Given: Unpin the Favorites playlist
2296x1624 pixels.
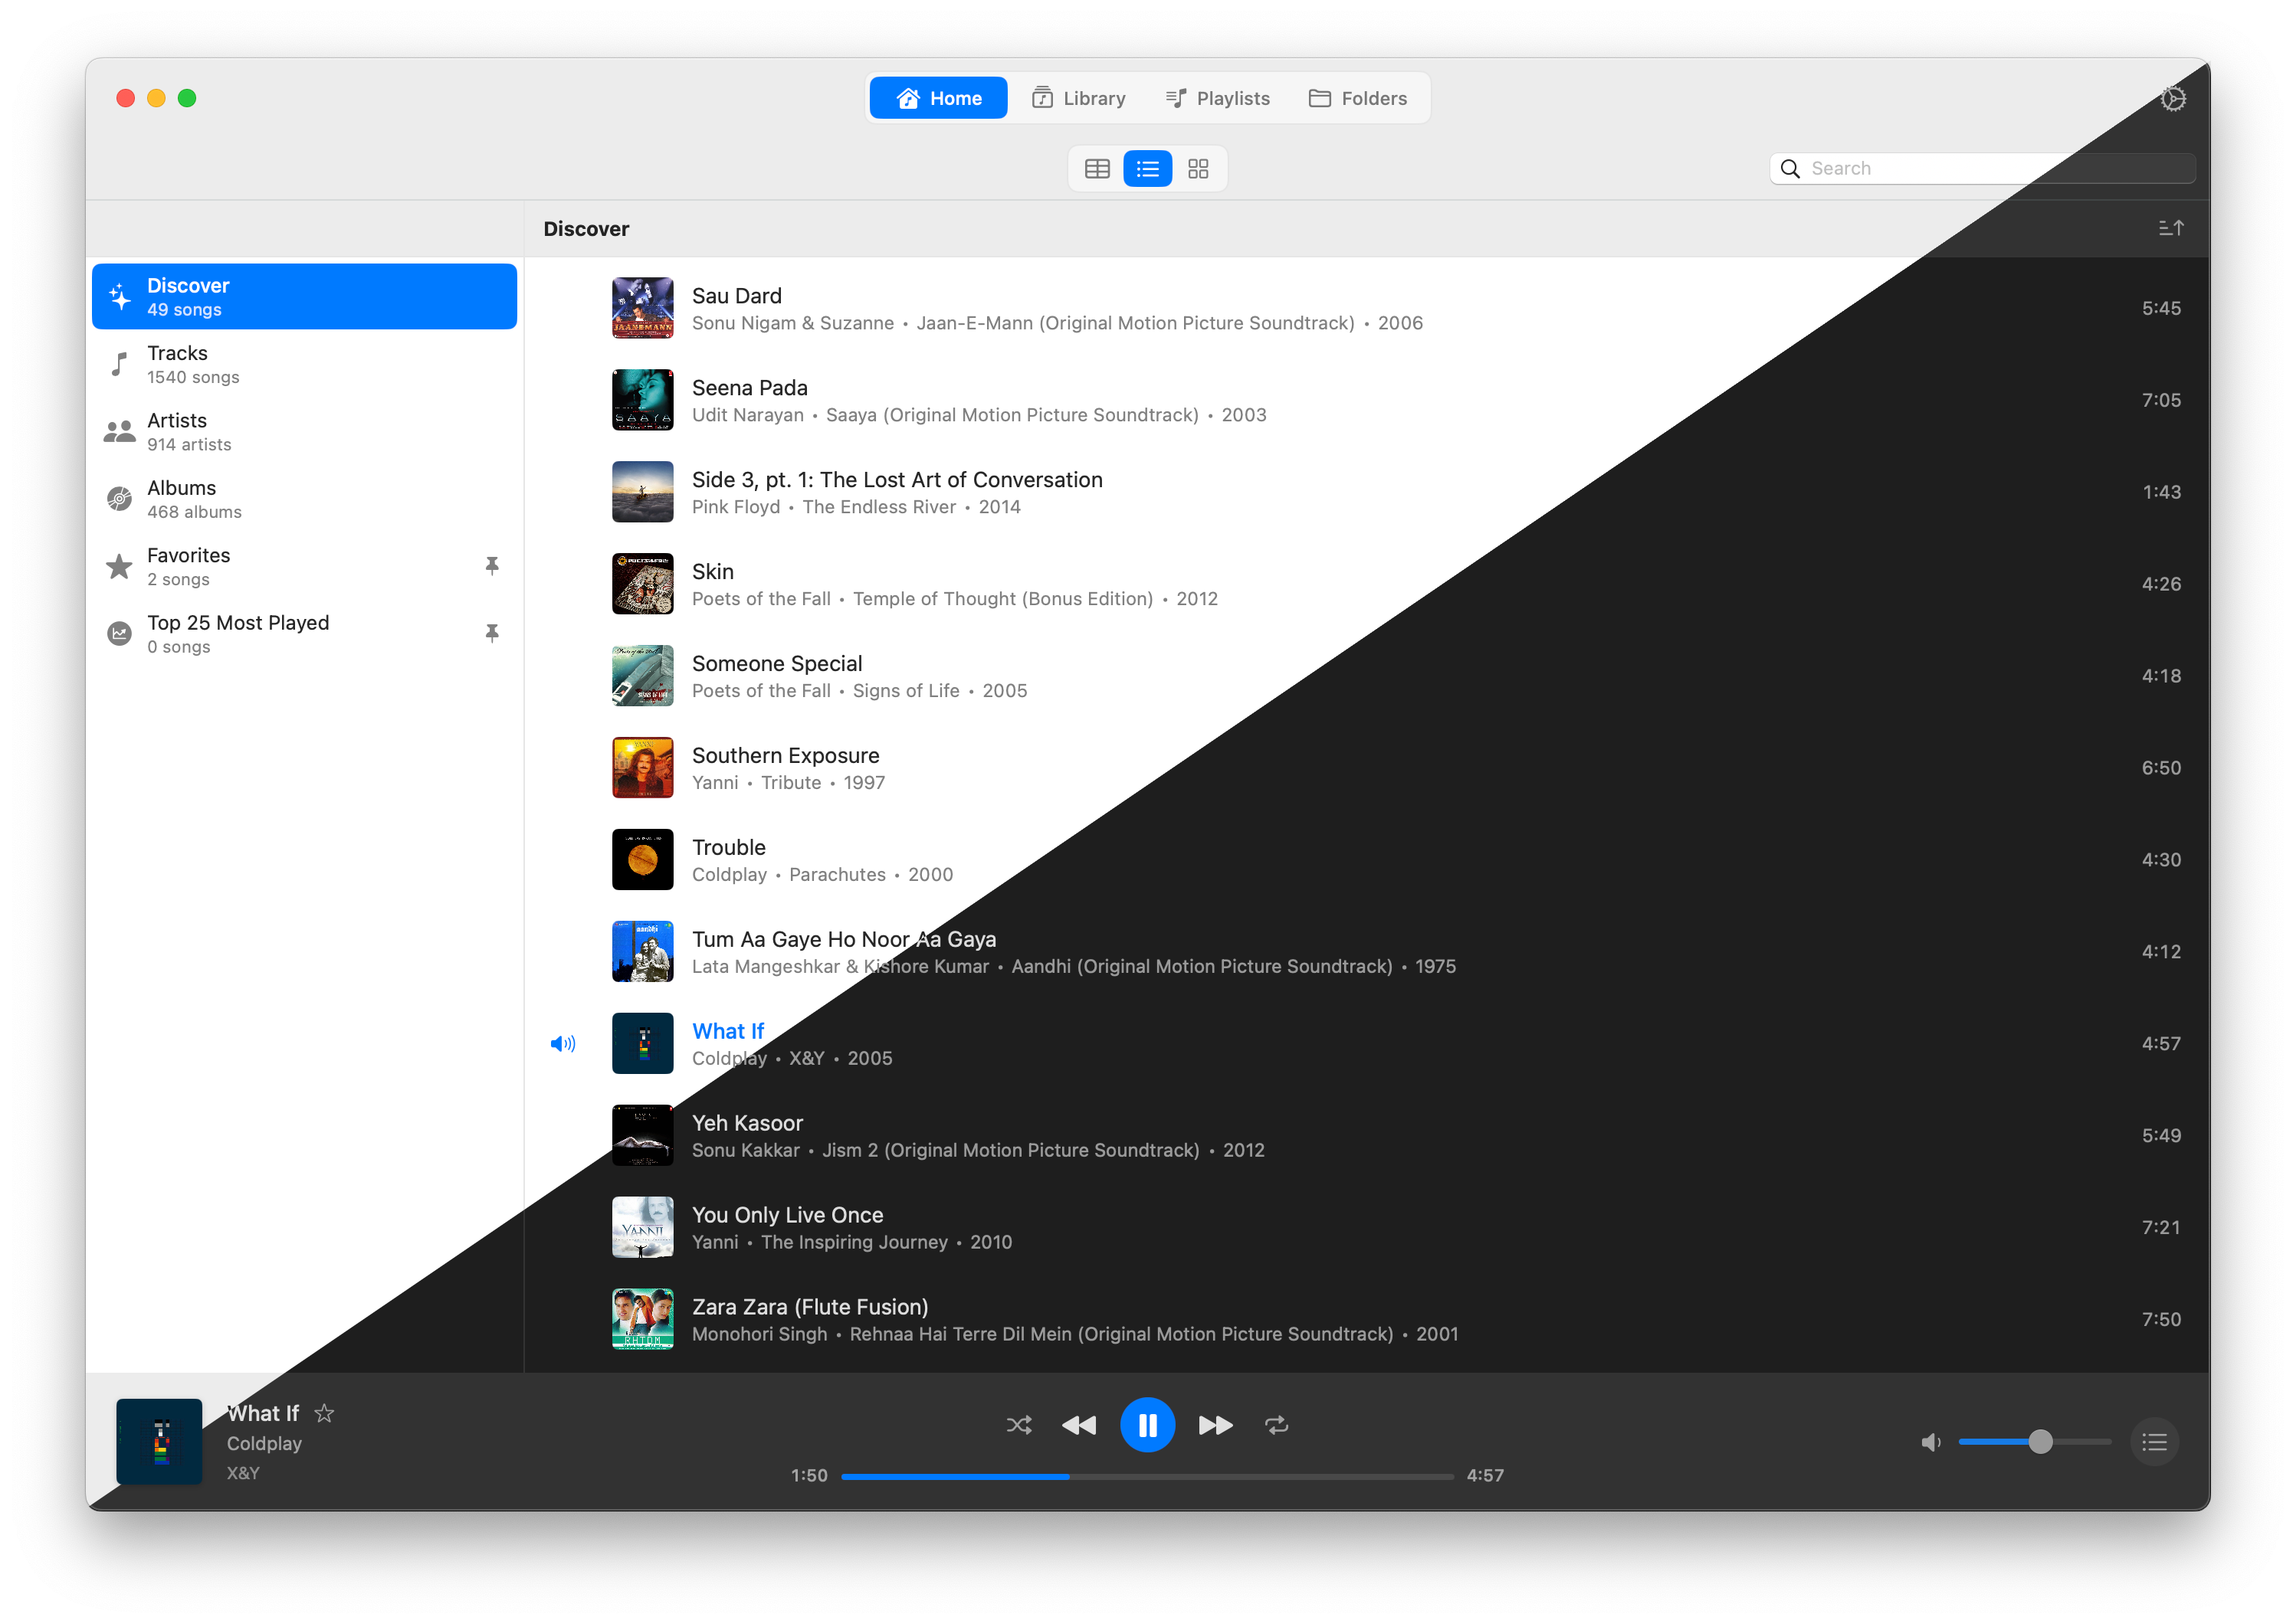Looking at the screenshot, I should pos(491,565).
